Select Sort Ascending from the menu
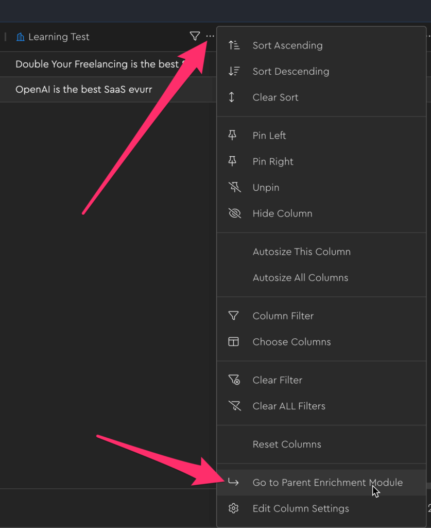431x528 pixels. pos(287,45)
